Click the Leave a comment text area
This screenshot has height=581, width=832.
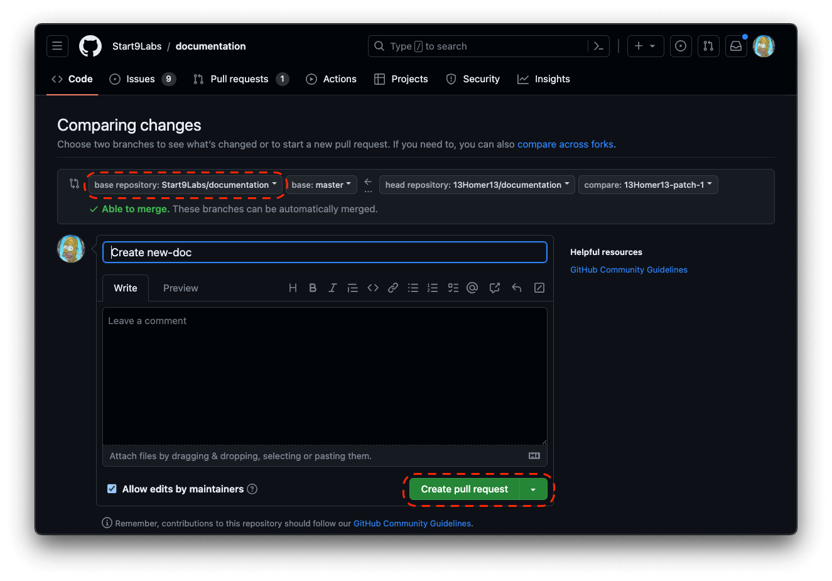tap(325, 376)
